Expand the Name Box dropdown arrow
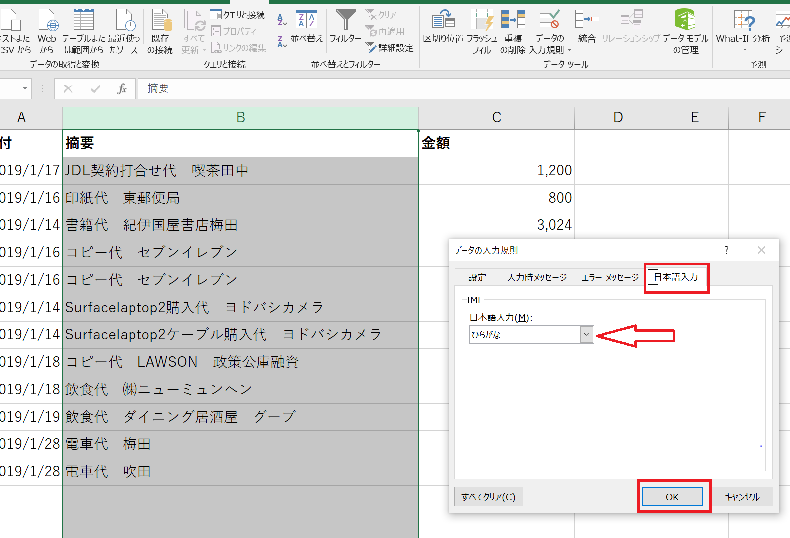This screenshot has height=538, width=790. (25, 89)
